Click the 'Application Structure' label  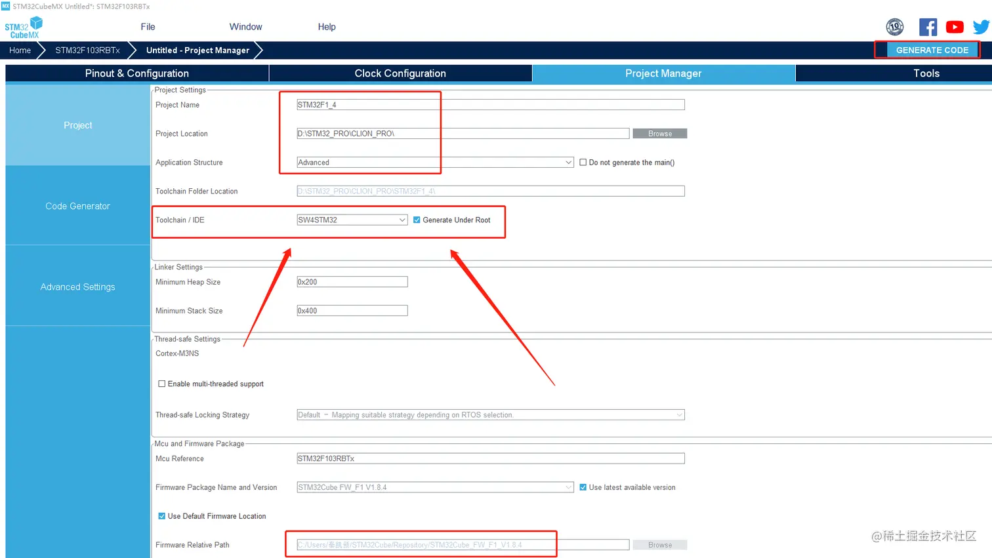click(189, 163)
